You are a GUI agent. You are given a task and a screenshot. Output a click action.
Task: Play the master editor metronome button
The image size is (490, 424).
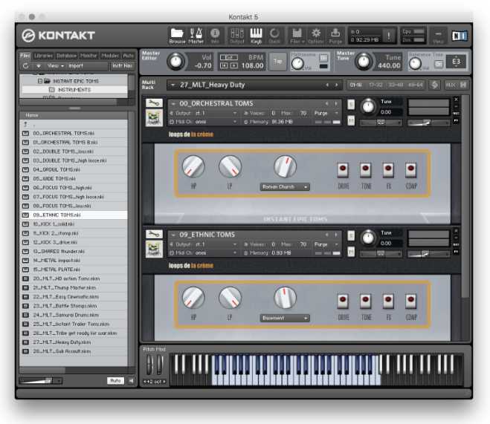[x=233, y=65]
